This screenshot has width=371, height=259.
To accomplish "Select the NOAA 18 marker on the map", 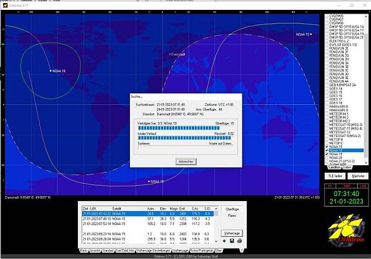I will click(51, 70).
